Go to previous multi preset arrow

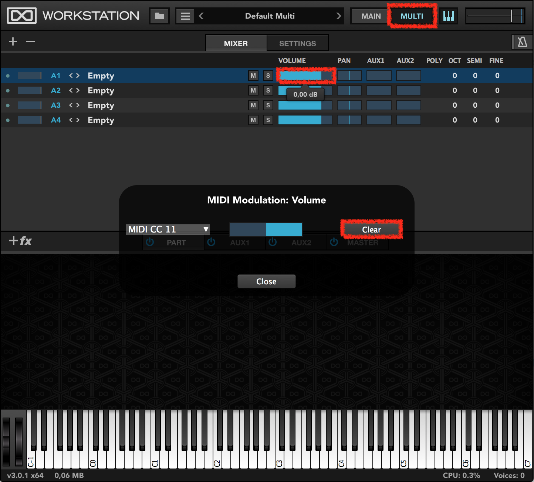coord(201,16)
